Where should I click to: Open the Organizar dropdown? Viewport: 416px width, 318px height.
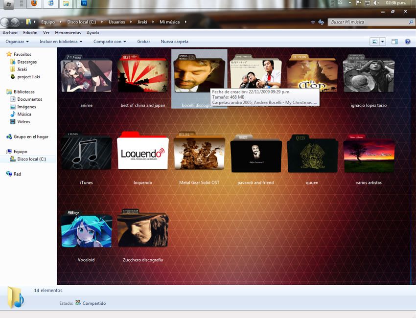(x=17, y=42)
